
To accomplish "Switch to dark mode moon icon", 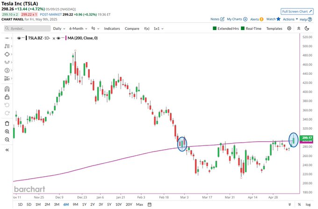I will [x=307, y=29].
